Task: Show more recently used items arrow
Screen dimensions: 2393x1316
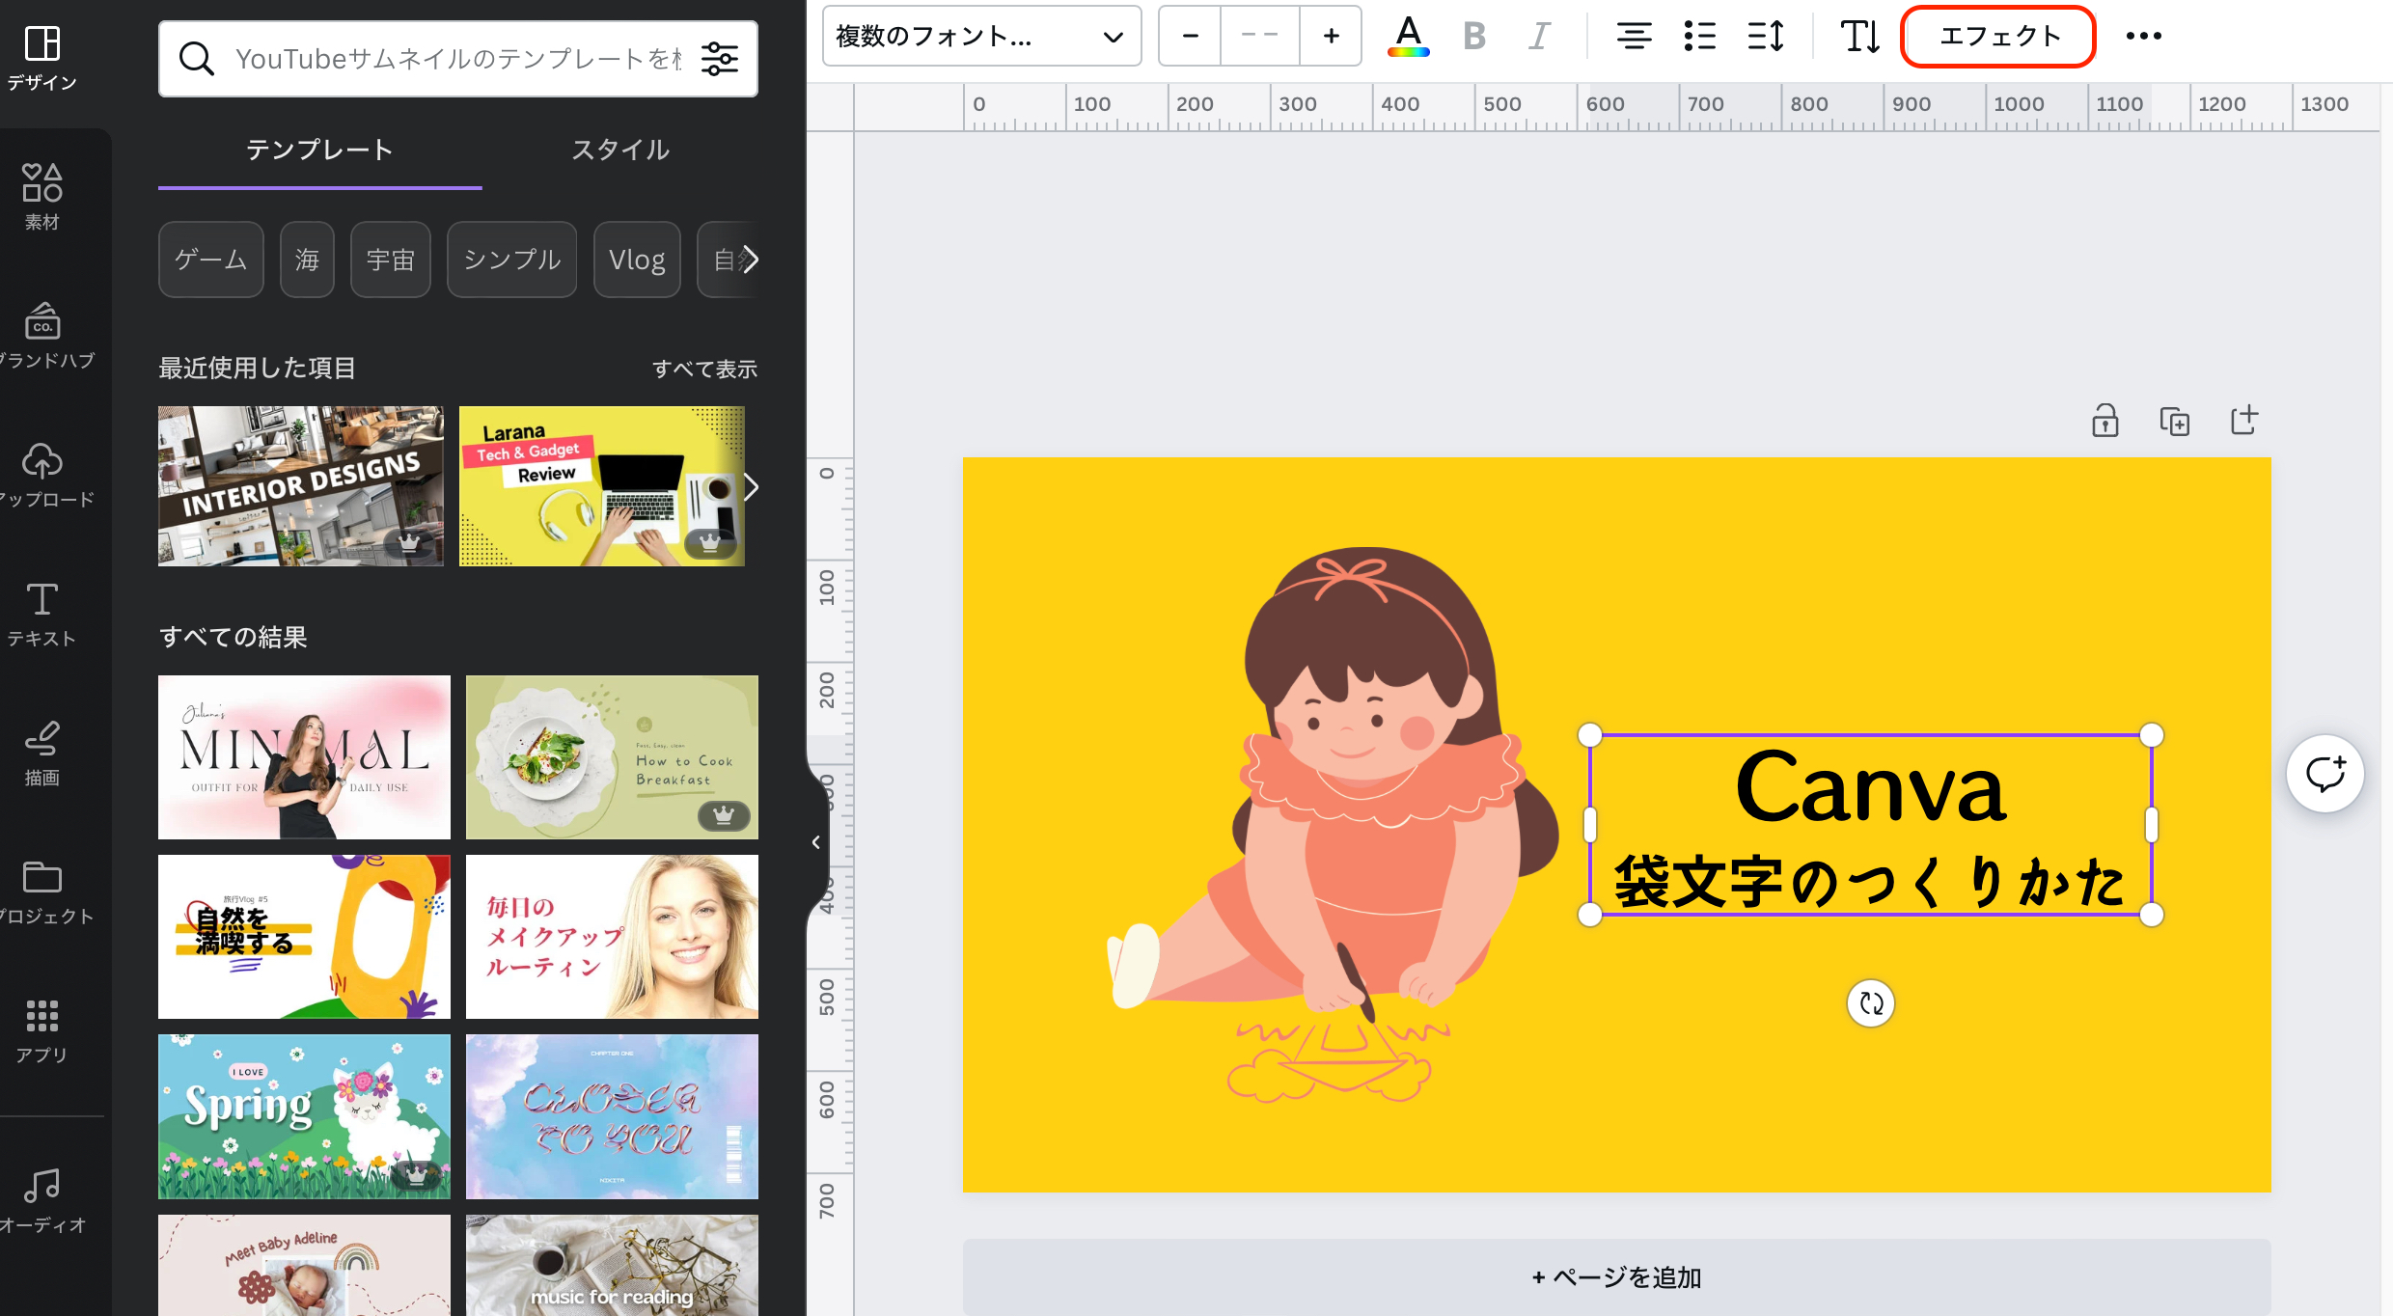Action: [752, 487]
